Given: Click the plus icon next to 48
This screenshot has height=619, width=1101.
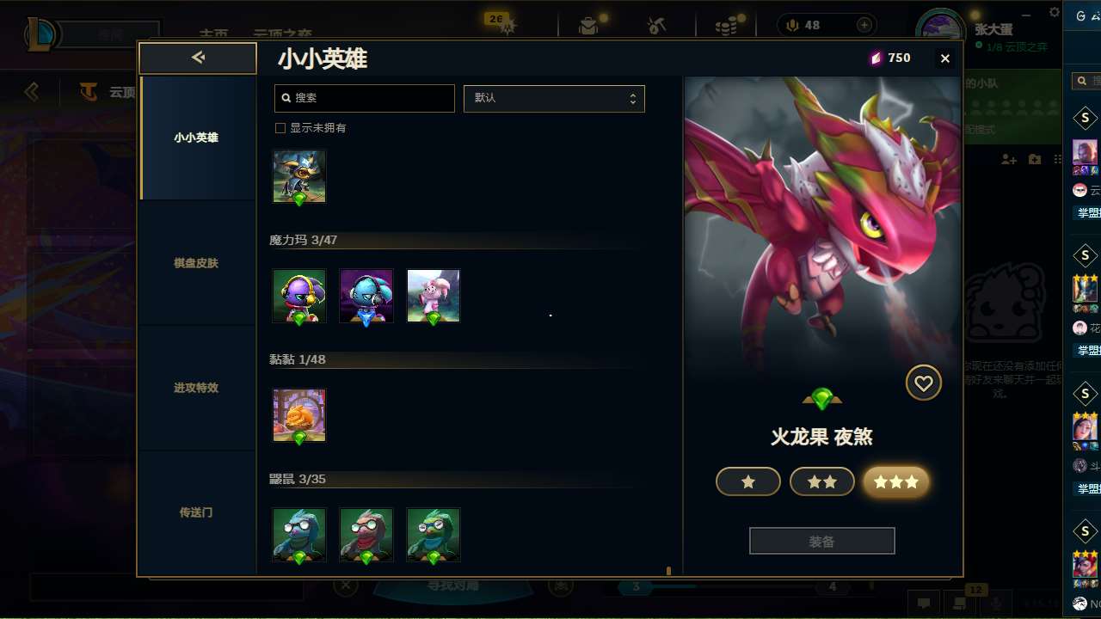Looking at the screenshot, I should 864,25.
